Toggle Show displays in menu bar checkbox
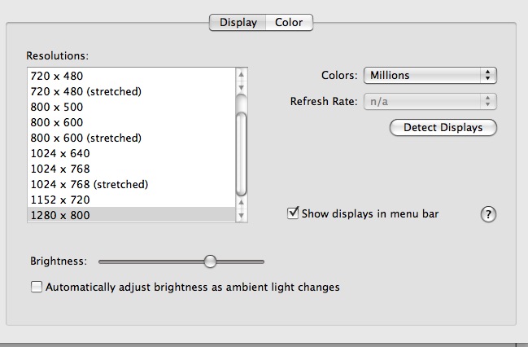This screenshot has height=347, width=528. 293,213
